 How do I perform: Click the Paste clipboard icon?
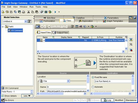[x=37, y=12]
